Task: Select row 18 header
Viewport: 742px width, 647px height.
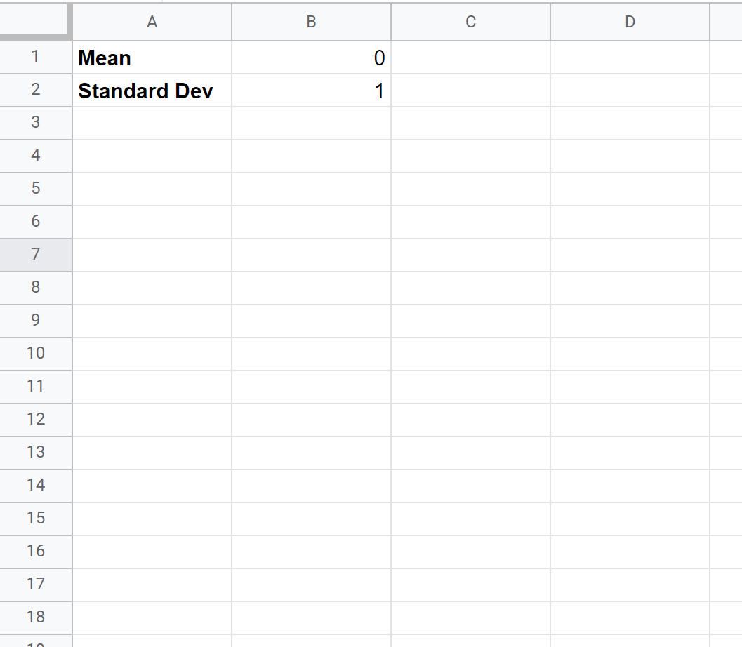Action: click(x=36, y=617)
